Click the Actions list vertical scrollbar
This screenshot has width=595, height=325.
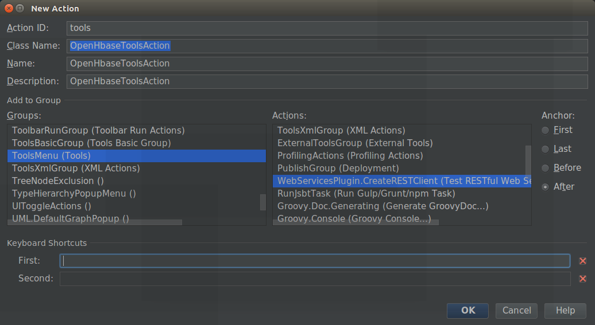tap(528, 160)
